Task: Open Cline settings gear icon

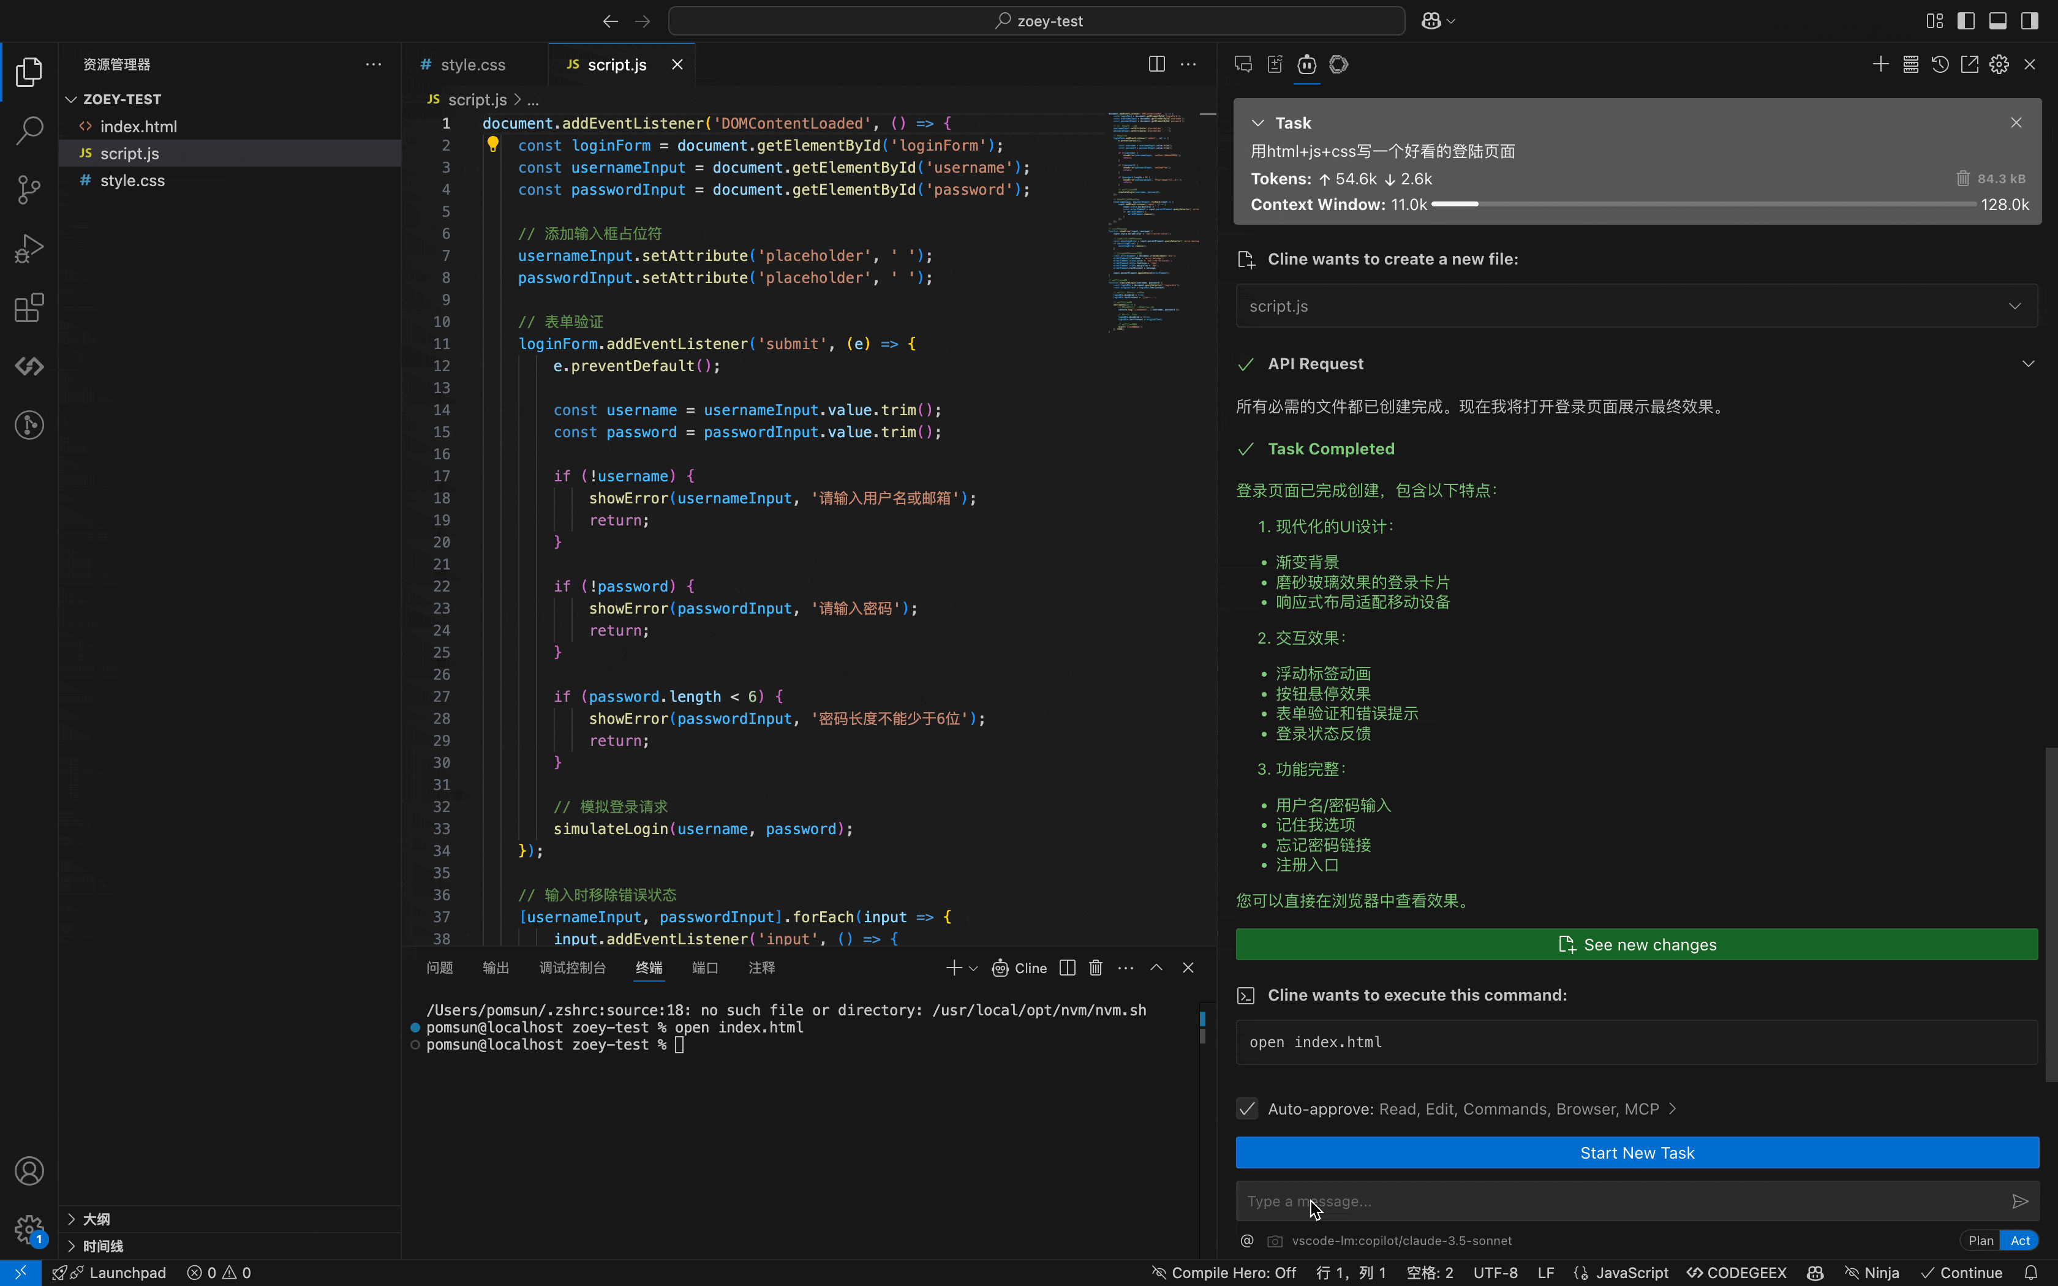Action: pos(1999,65)
